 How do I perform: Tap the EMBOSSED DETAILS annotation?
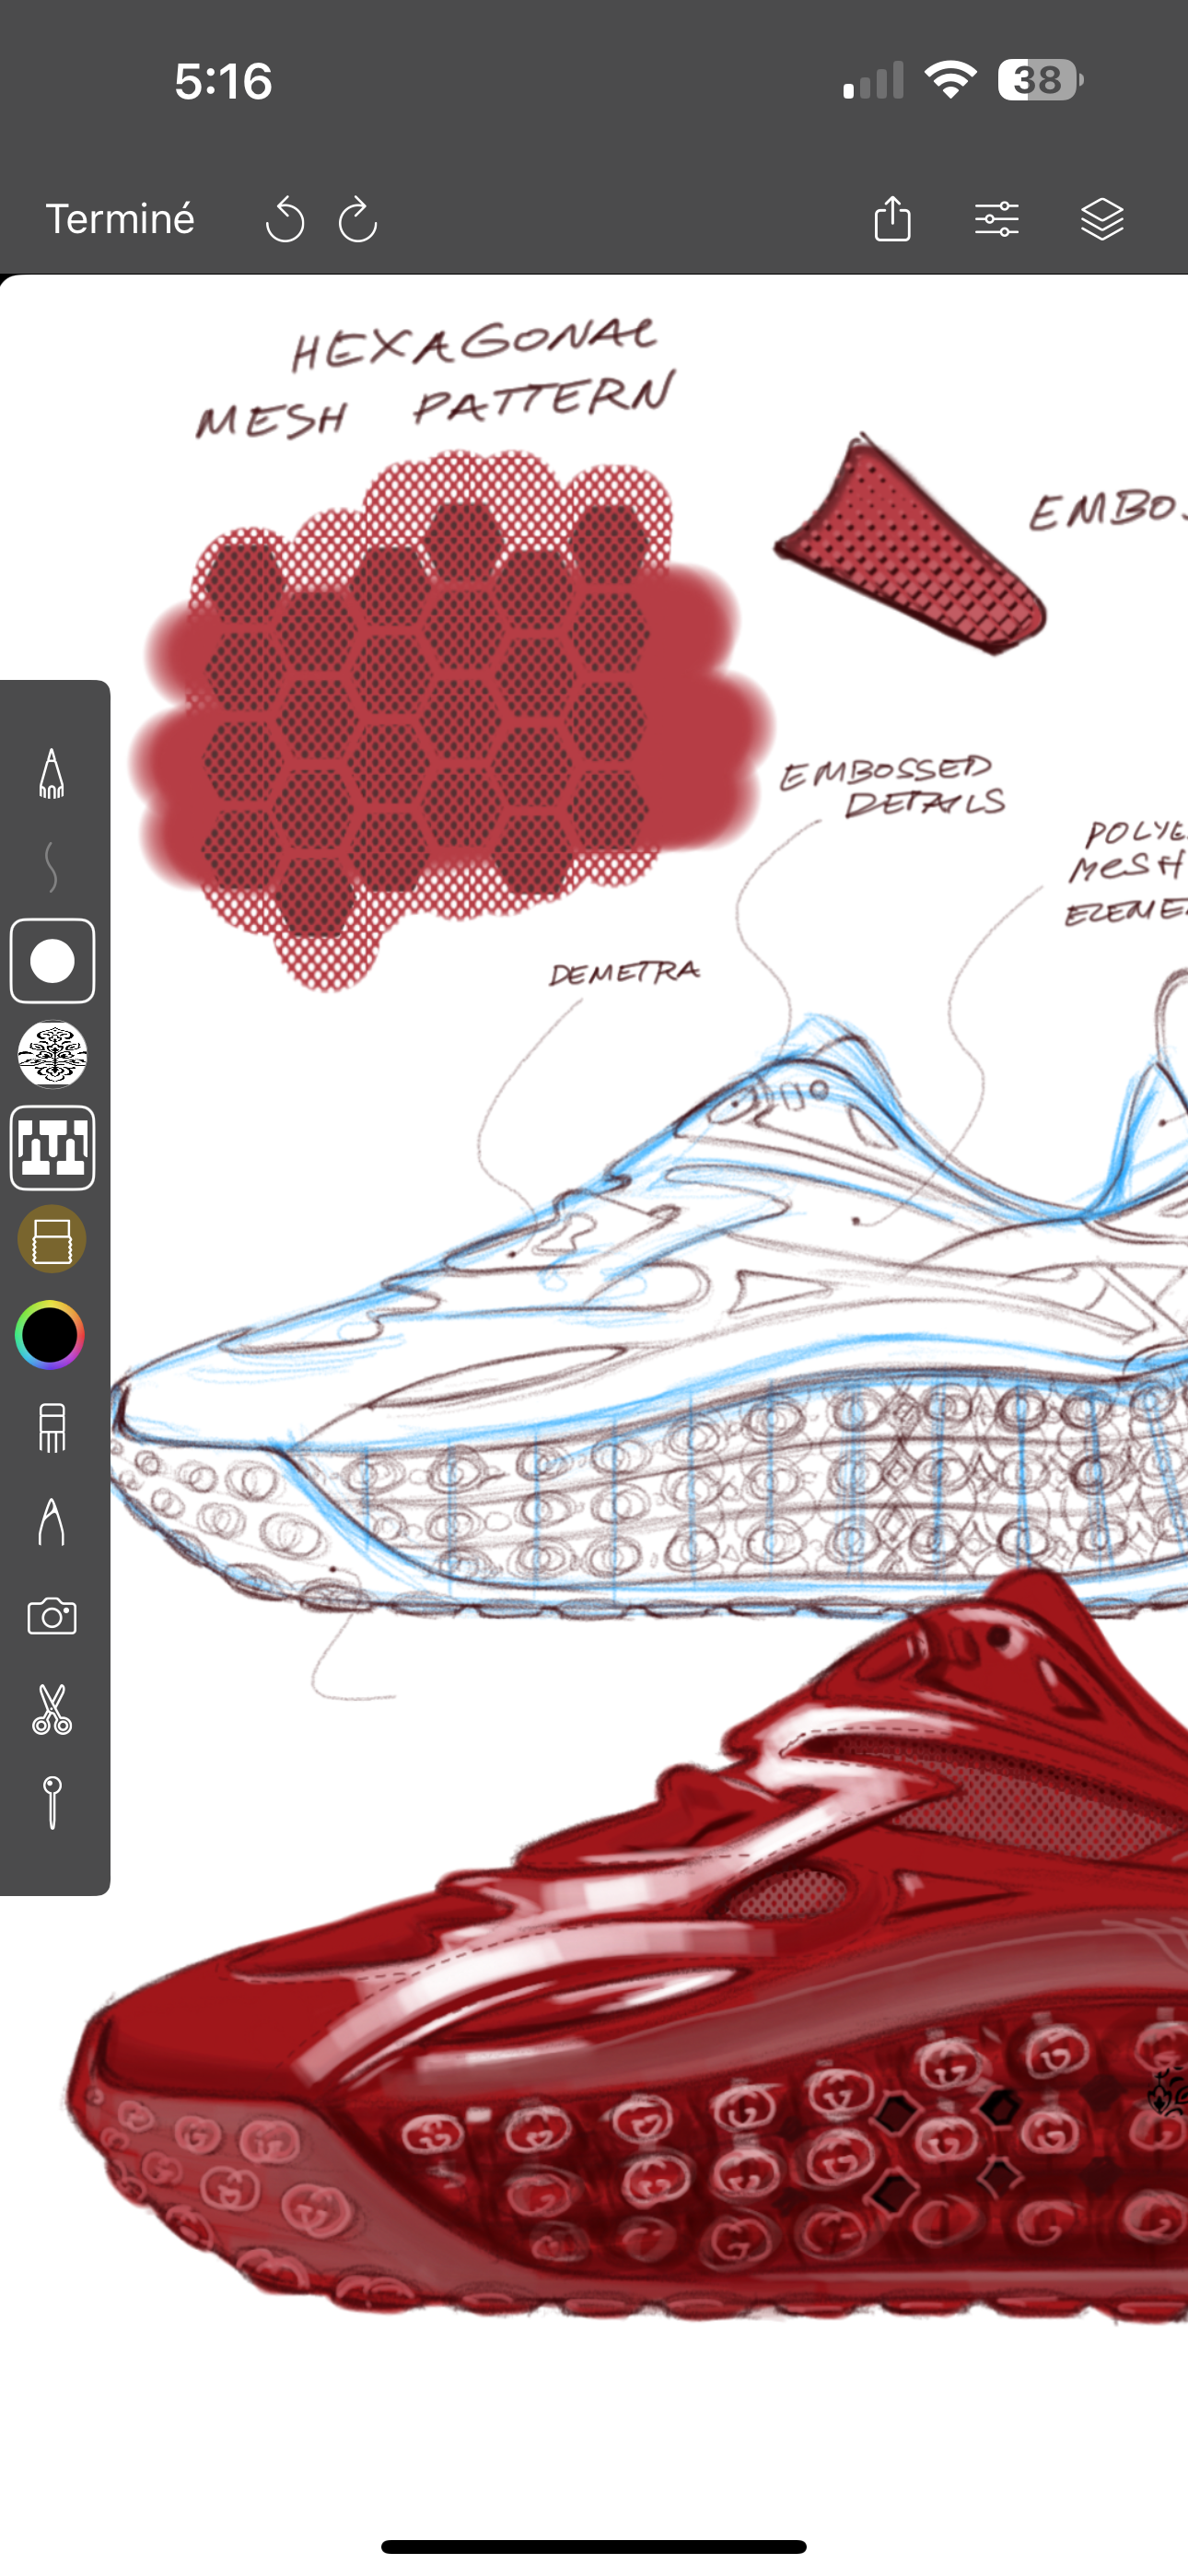pyautogui.click(x=893, y=786)
